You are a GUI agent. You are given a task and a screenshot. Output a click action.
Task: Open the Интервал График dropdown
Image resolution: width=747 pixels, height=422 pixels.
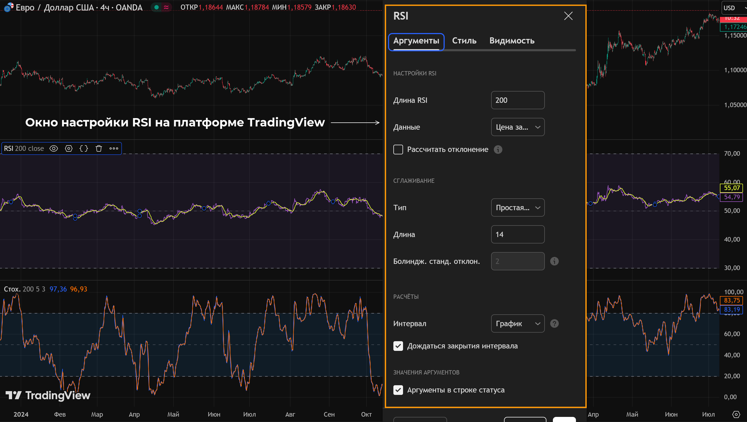[x=518, y=323]
